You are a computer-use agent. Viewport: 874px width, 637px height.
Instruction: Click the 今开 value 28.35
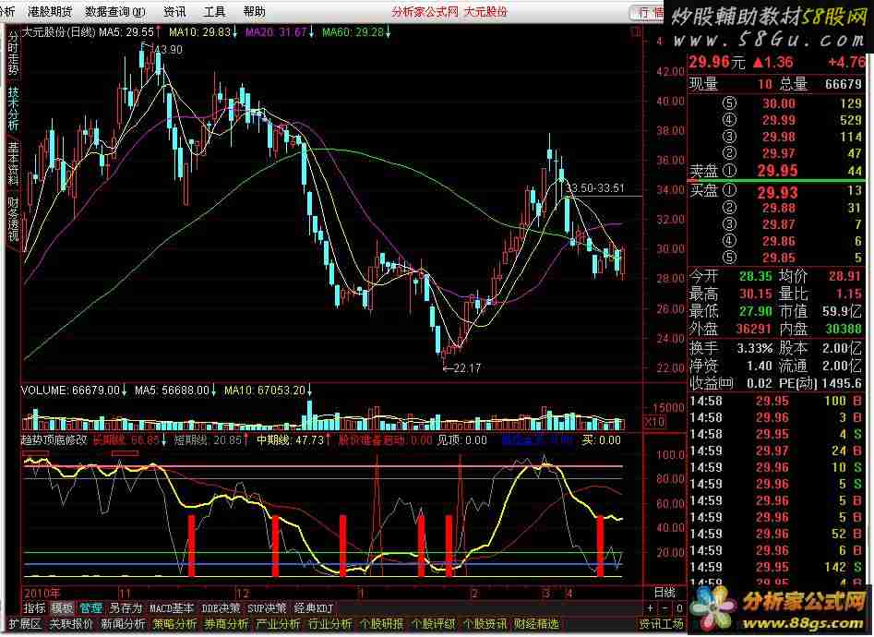pyautogui.click(x=755, y=276)
